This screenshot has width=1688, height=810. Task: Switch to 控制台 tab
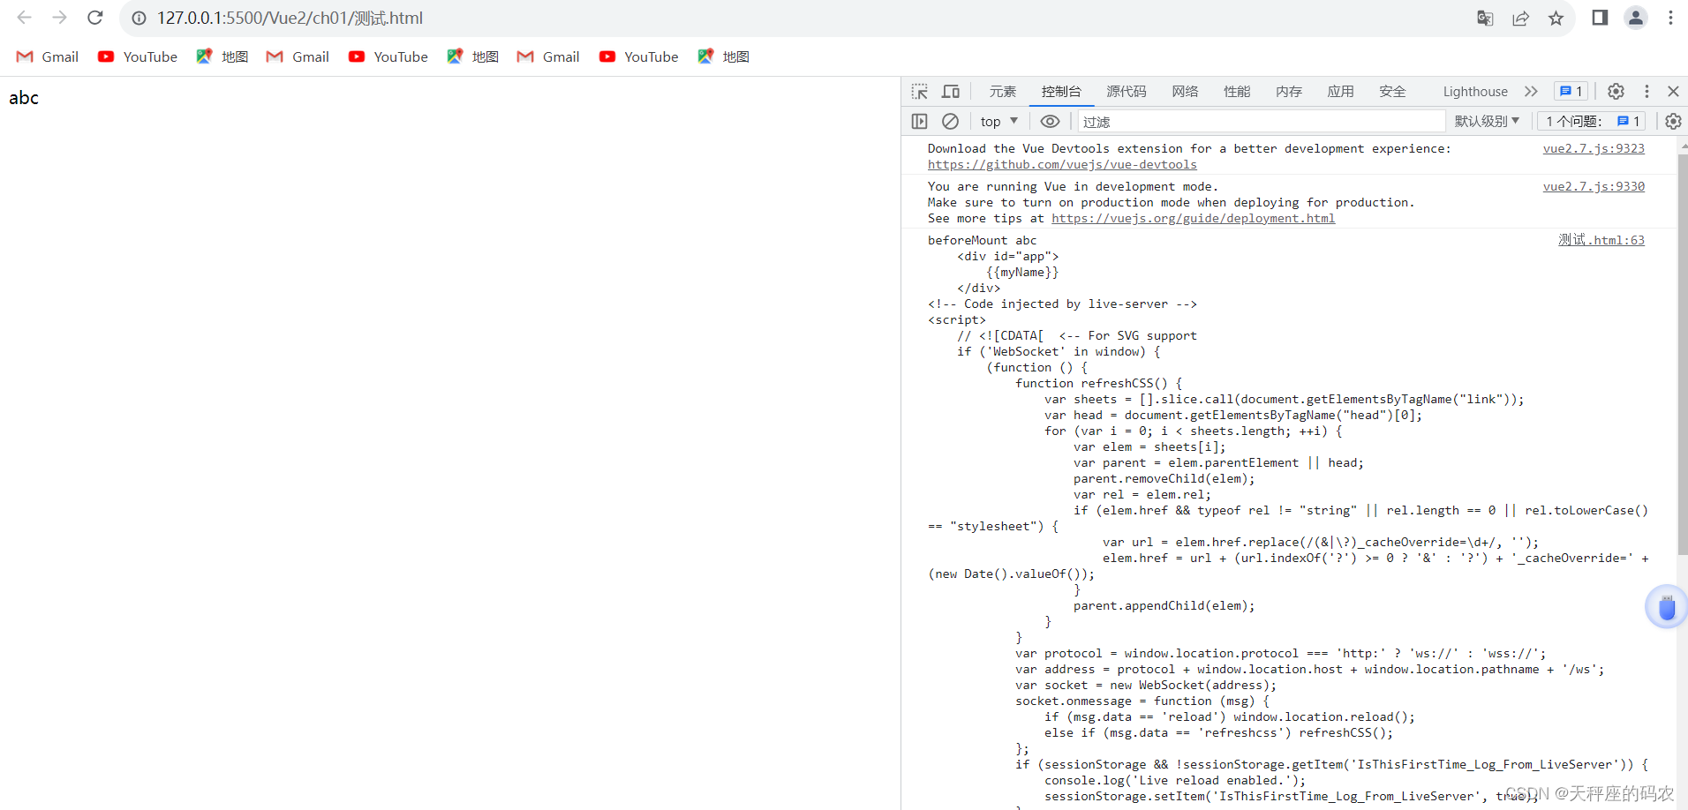(x=1061, y=91)
